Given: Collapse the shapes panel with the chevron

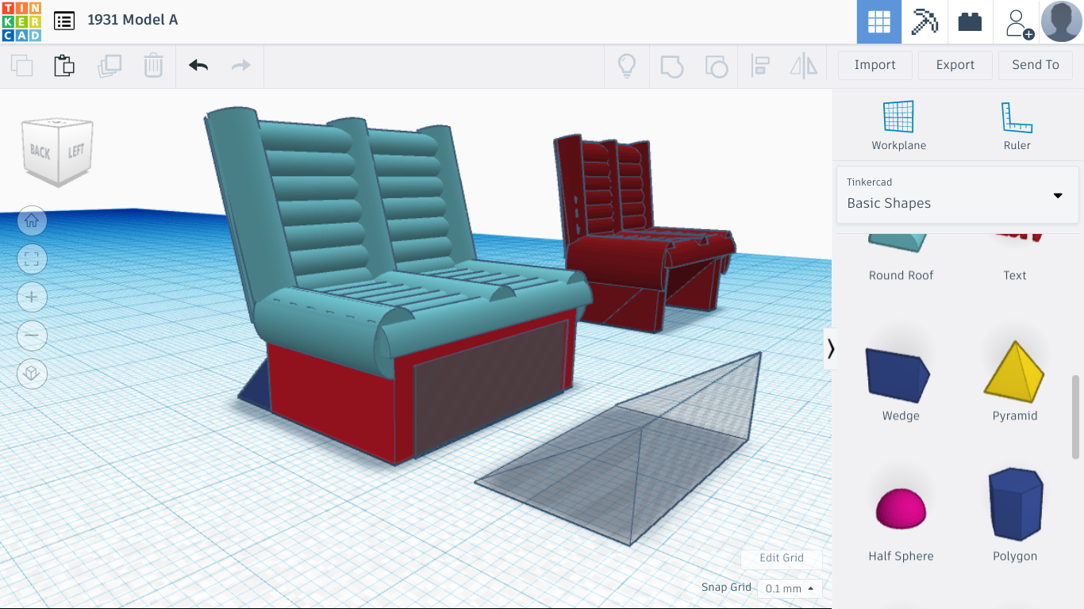Looking at the screenshot, I should pos(830,349).
